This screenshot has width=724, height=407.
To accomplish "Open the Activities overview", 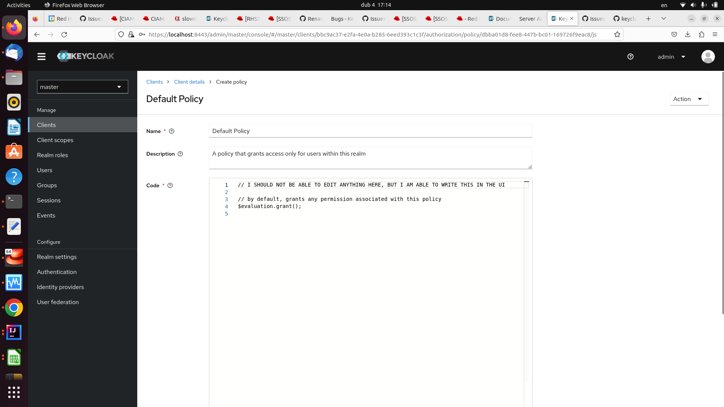I will pyautogui.click(x=18, y=5).
